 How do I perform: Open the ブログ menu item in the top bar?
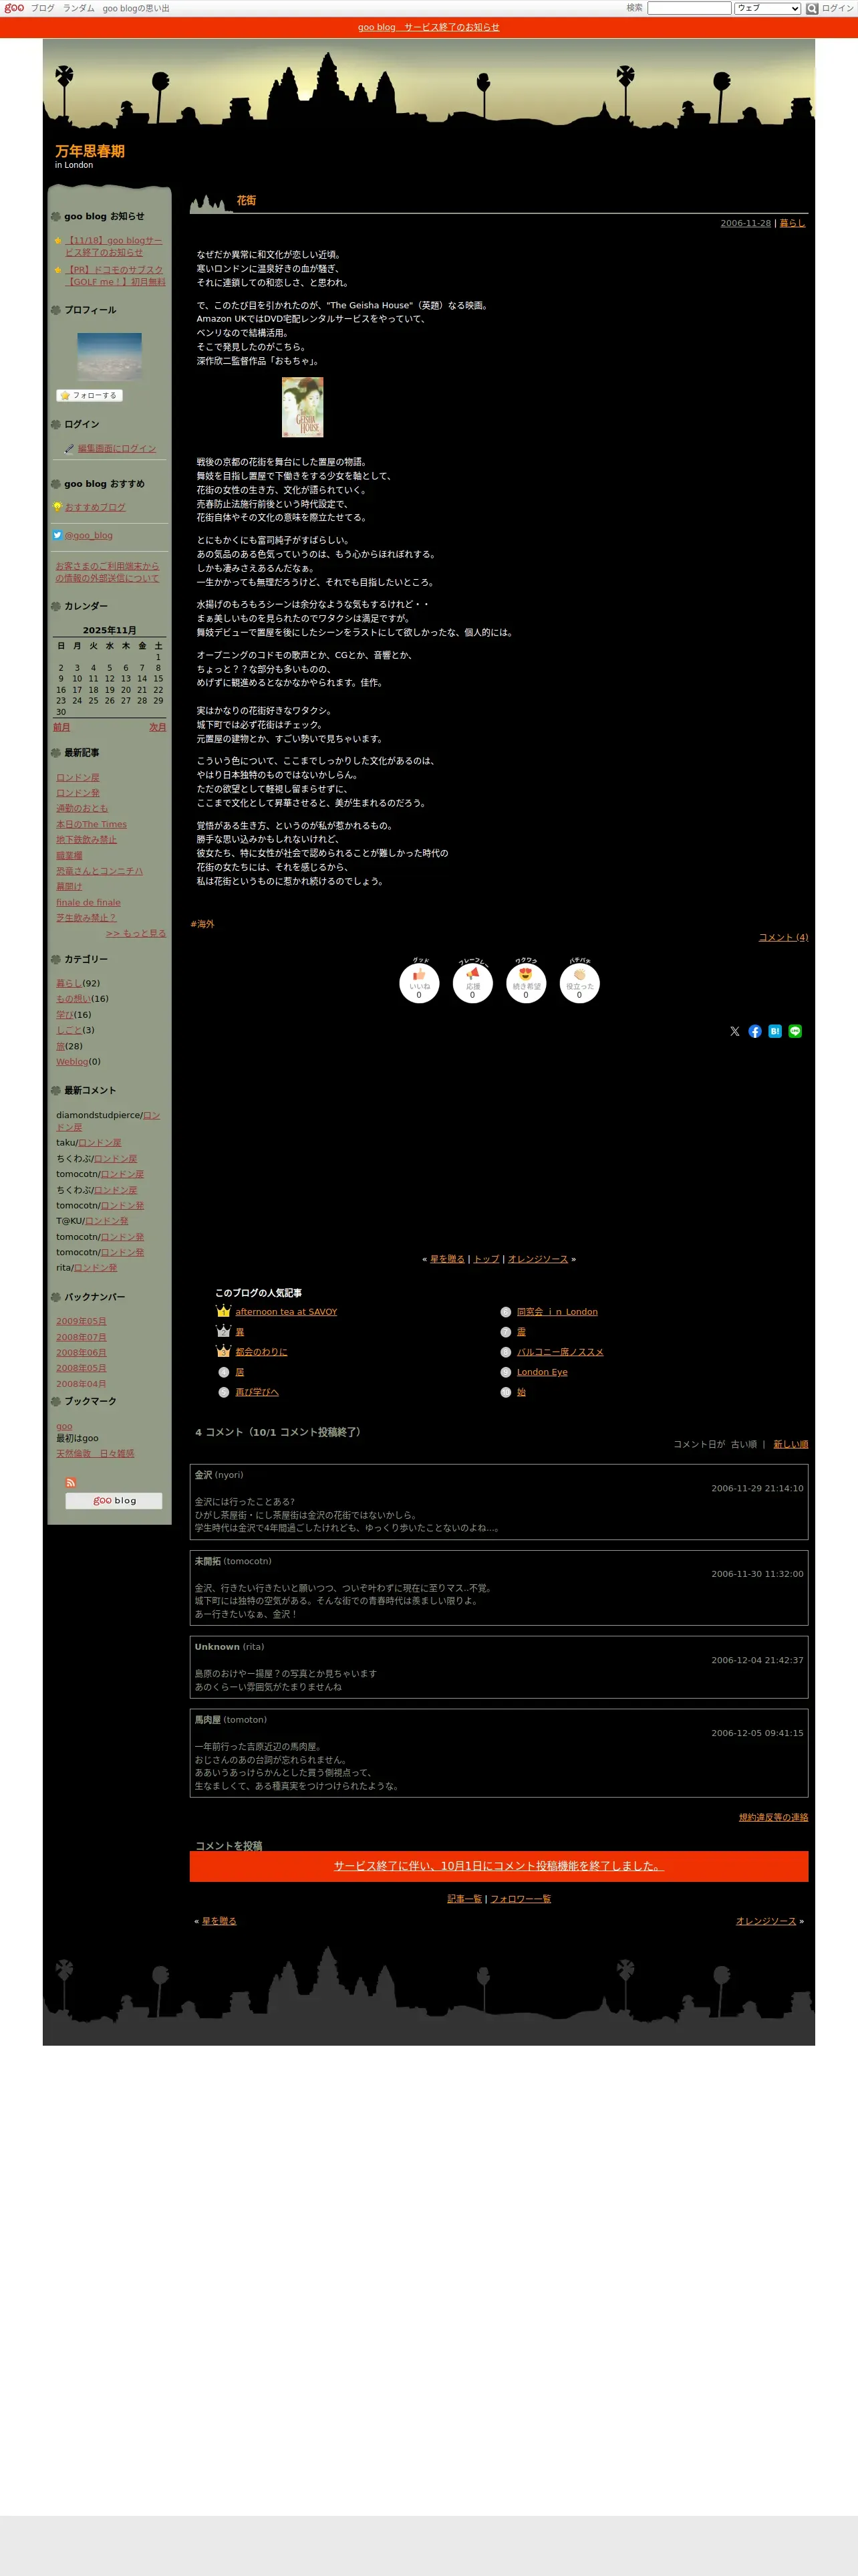(42, 8)
